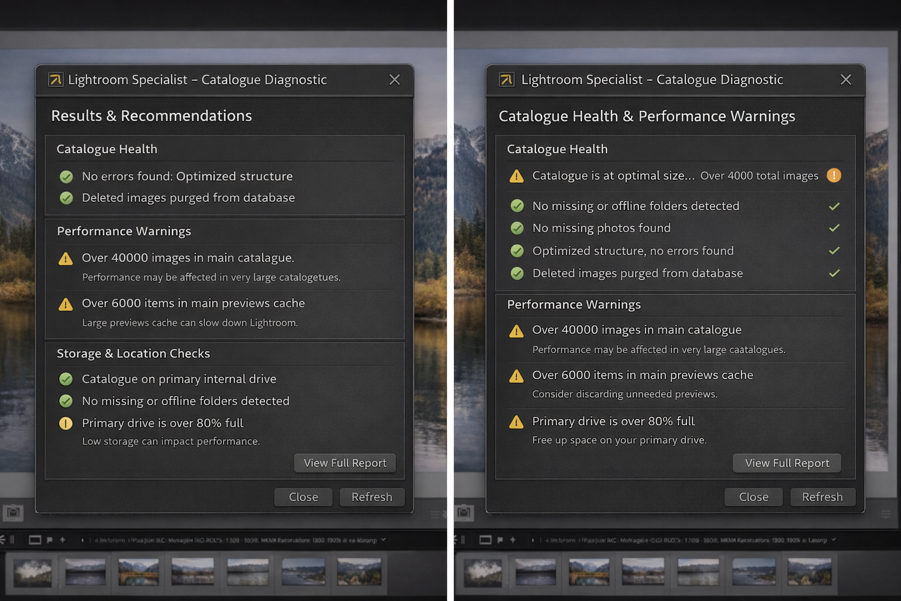This screenshot has height=601, width=901.
Task: Click yellow info icon beside 'Primary drive' in left dialog
Action: tap(66, 423)
